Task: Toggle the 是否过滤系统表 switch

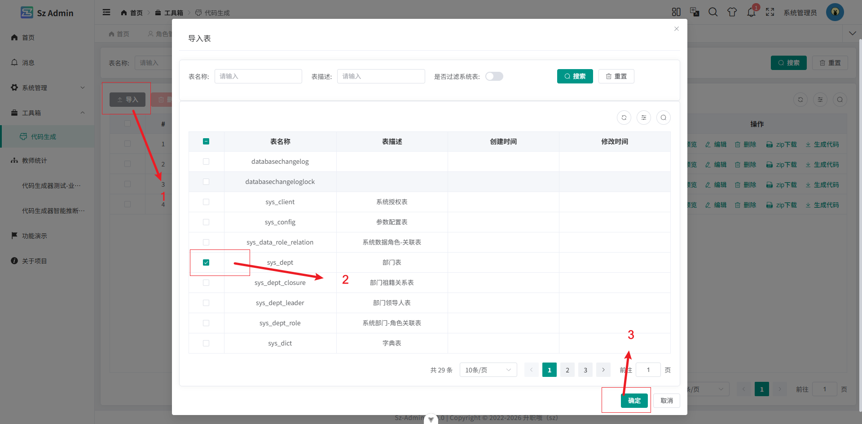Action: 494,76
